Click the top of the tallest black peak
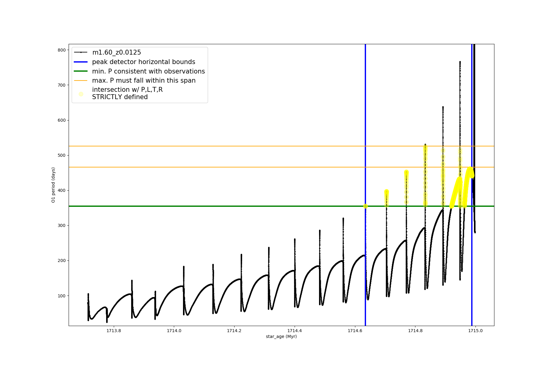Viewport: 549px width, 366px height. pyautogui.click(x=460, y=62)
